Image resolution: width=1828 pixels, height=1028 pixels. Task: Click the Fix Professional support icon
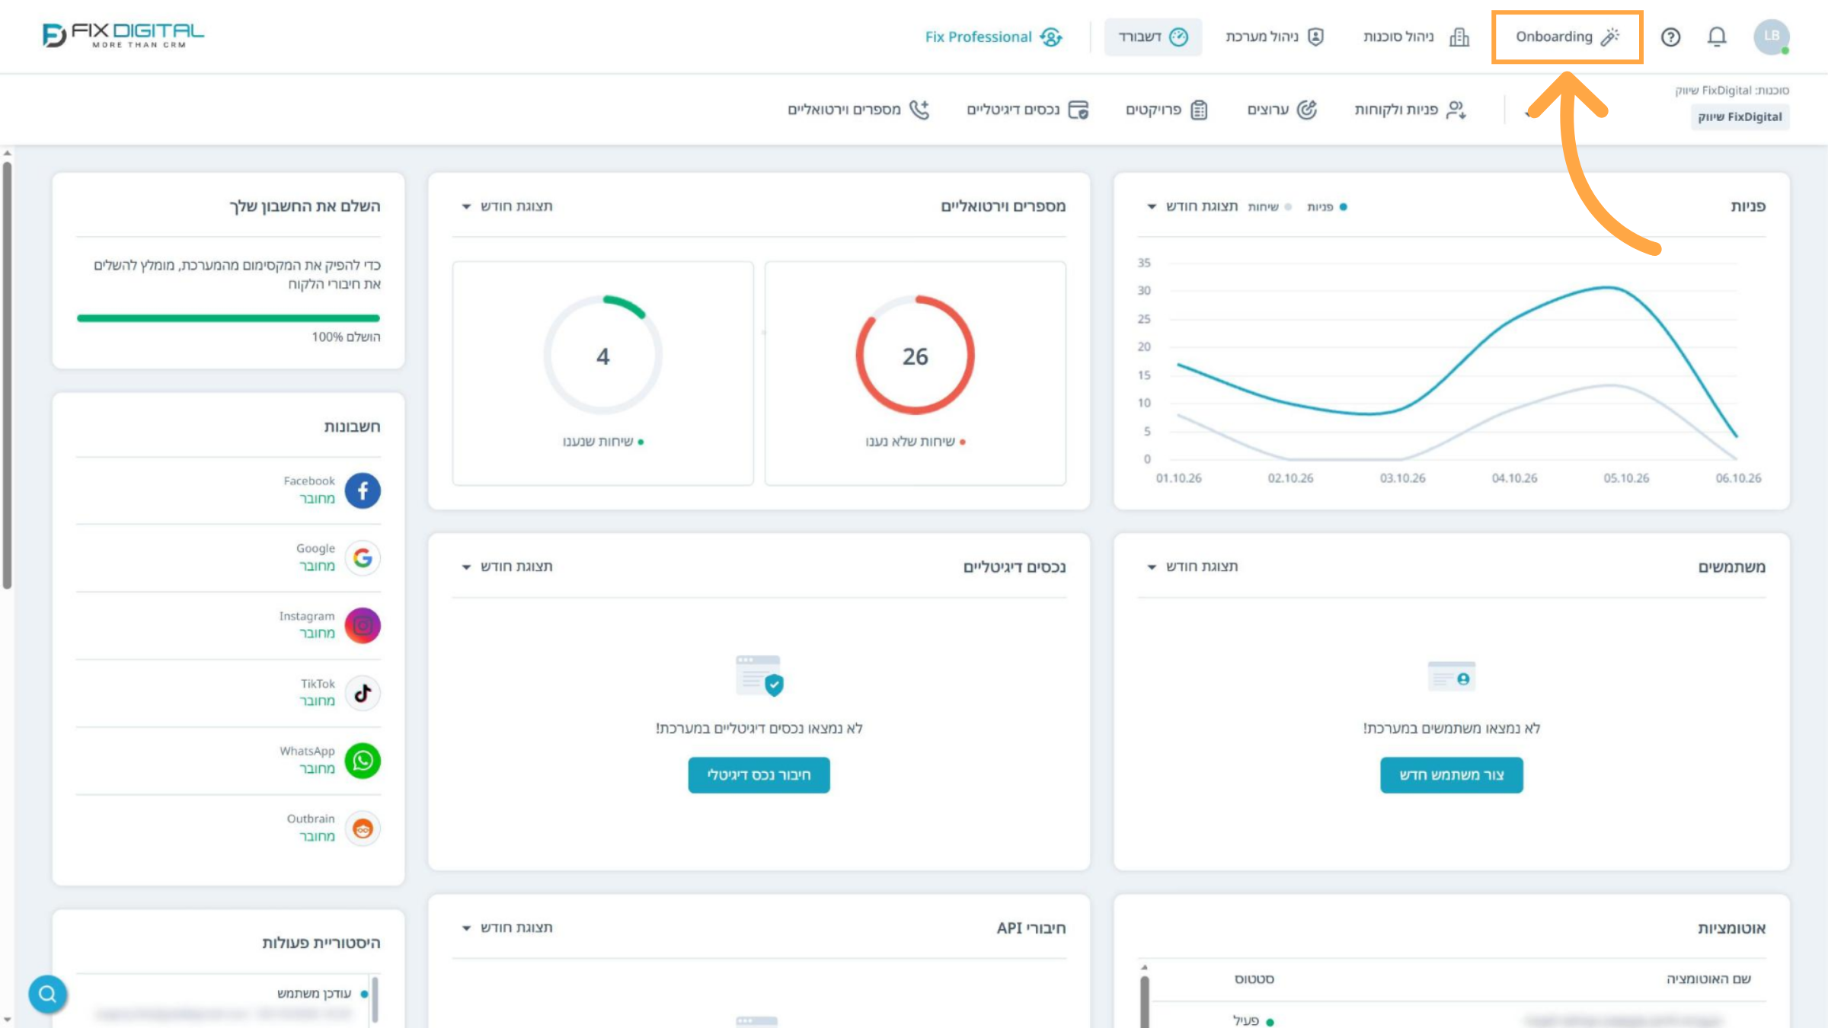tap(1051, 37)
